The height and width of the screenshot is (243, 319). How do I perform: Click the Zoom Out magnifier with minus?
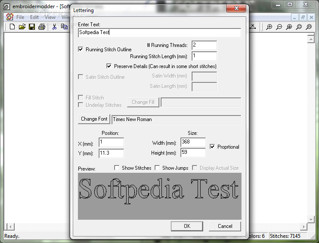point(279,27)
